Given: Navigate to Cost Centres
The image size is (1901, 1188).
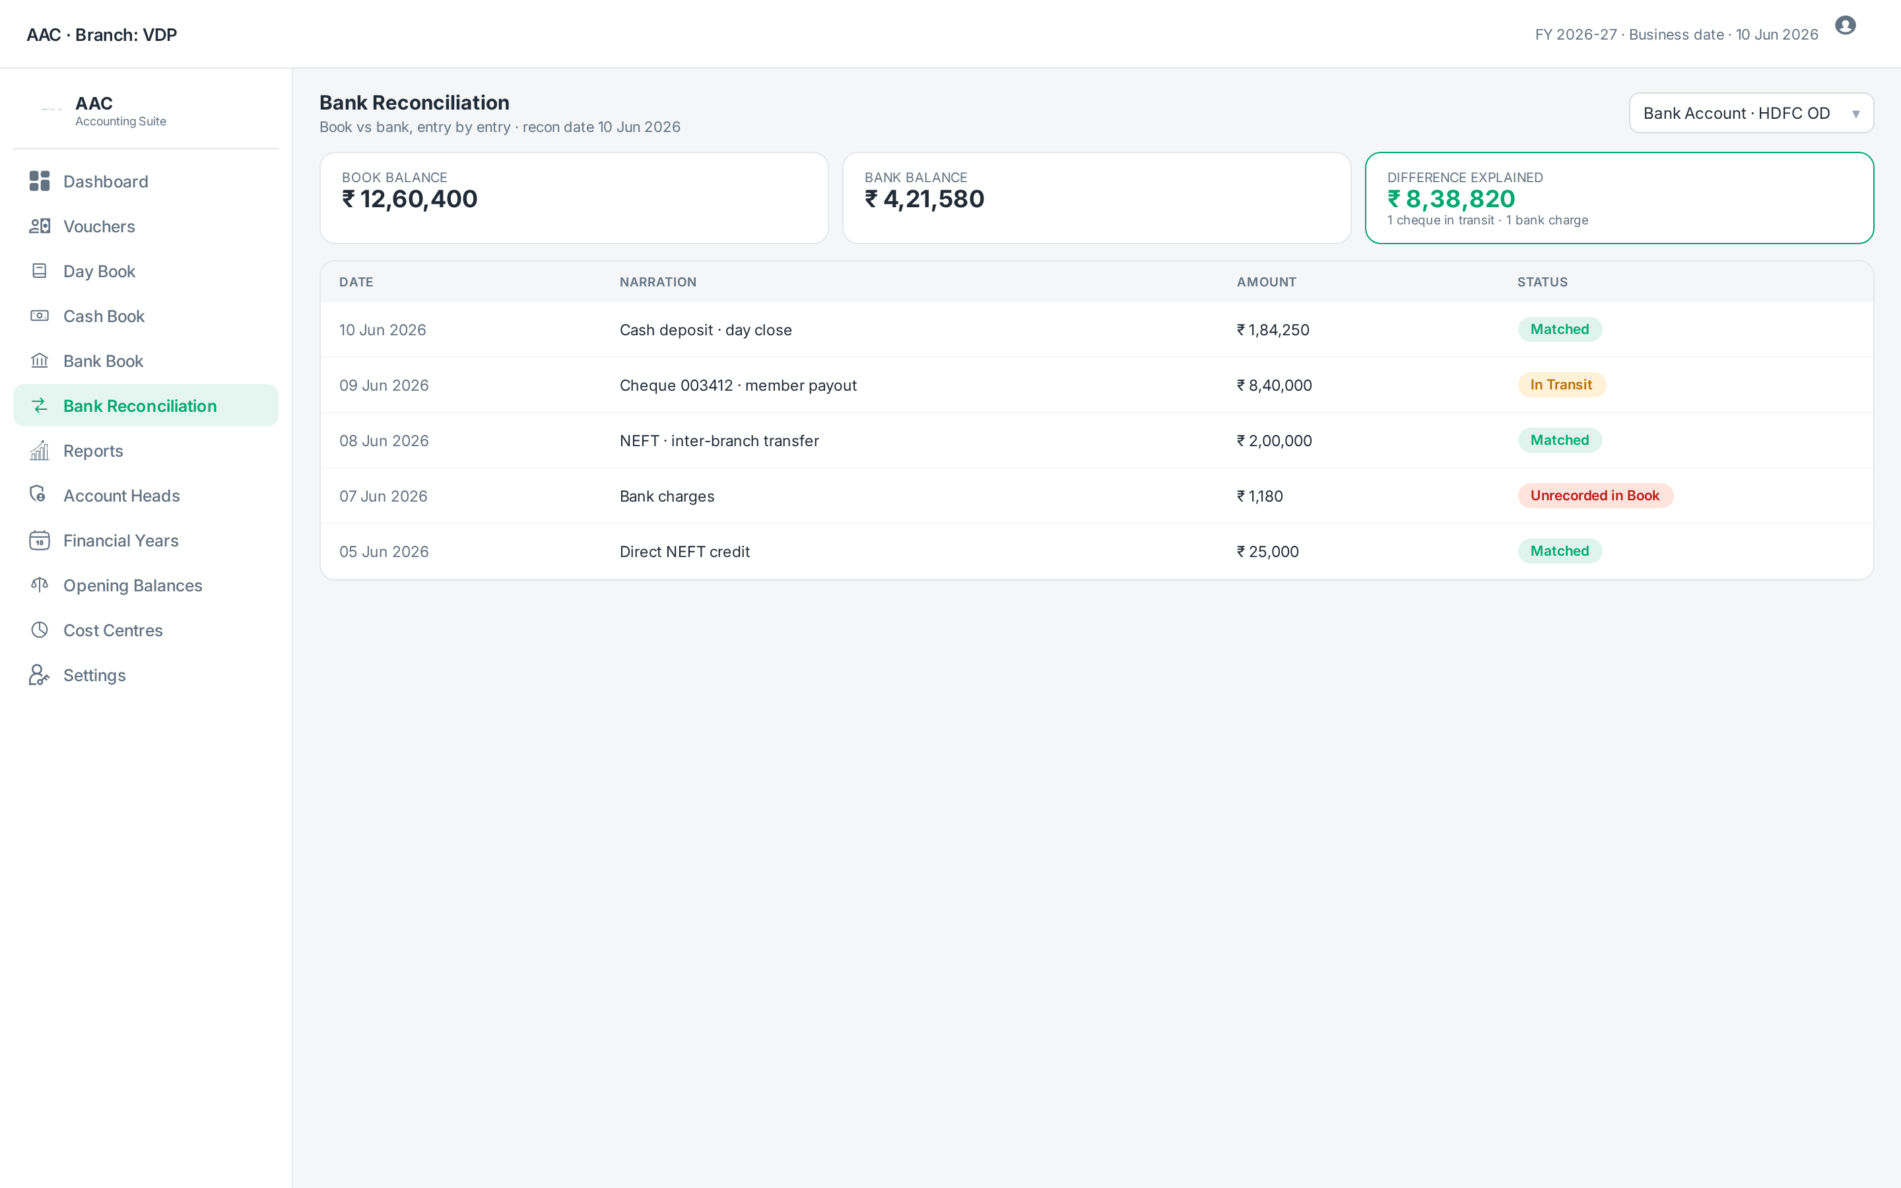Looking at the screenshot, I should click(x=146, y=630).
